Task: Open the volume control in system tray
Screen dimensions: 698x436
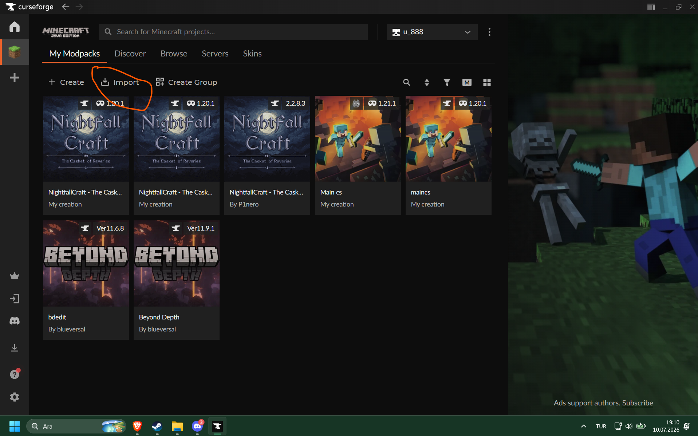Action: click(x=628, y=426)
